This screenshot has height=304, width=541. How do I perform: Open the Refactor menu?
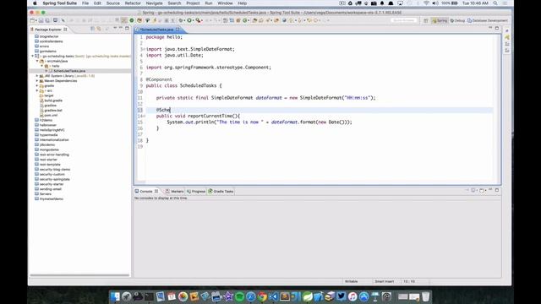click(133, 3)
